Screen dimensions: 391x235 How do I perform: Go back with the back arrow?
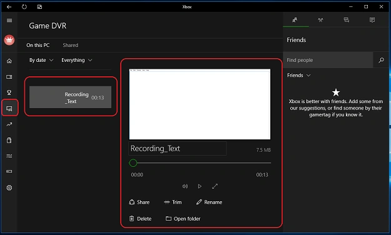(x=9, y=7)
